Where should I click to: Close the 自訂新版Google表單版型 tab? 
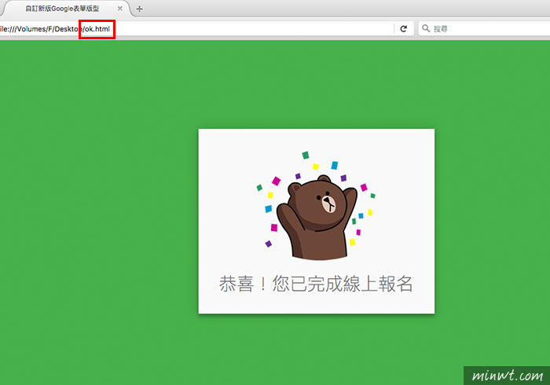[x=120, y=9]
